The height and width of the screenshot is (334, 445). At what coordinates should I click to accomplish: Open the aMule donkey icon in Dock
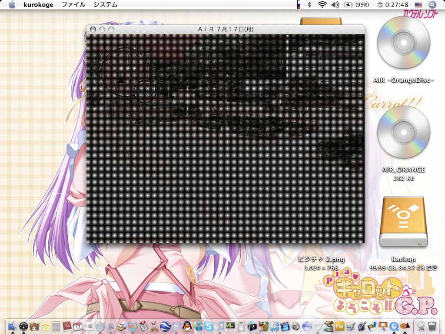pyautogui.click(x=154, y=327)
